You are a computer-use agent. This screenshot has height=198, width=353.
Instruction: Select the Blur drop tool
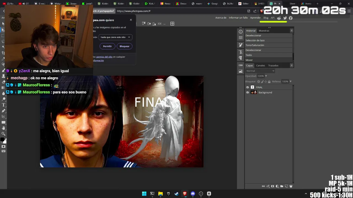point(4,94)
